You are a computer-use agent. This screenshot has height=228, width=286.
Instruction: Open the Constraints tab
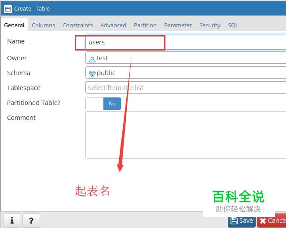[77, 25]
